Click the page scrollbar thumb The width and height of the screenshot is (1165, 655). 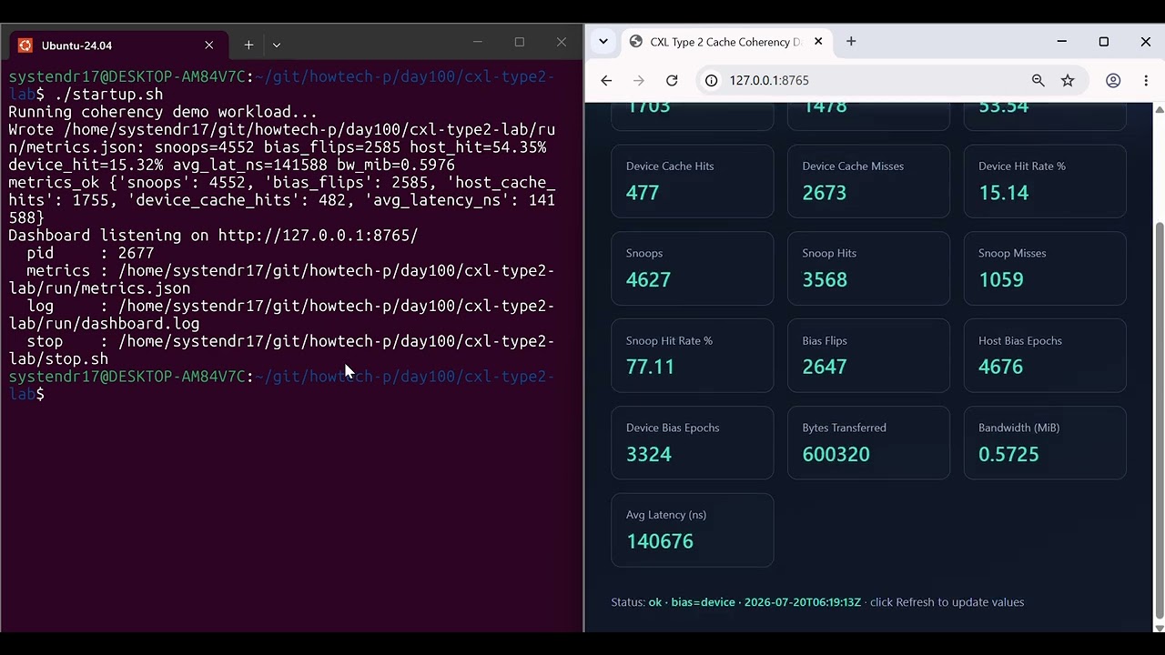(1159, 418)
